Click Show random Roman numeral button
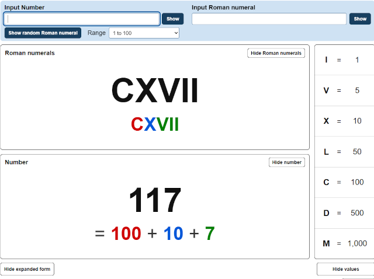The height and width of the screenshot is (279, 374). (x=43, y=33)
